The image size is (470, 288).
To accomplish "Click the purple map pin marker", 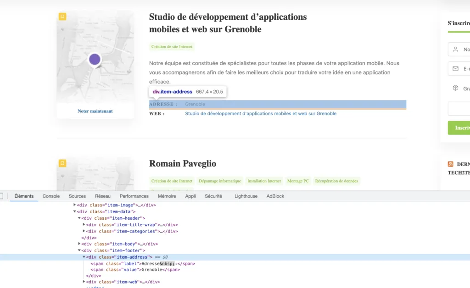I will (95, 60).
